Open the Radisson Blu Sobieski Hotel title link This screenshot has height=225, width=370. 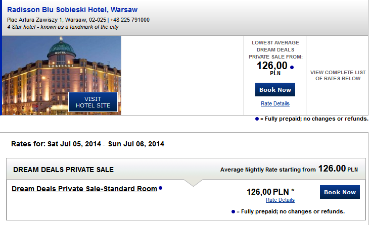point(72,10)
